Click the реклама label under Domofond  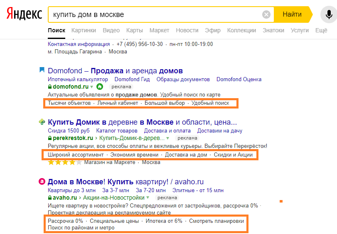(x=121, y=87)
